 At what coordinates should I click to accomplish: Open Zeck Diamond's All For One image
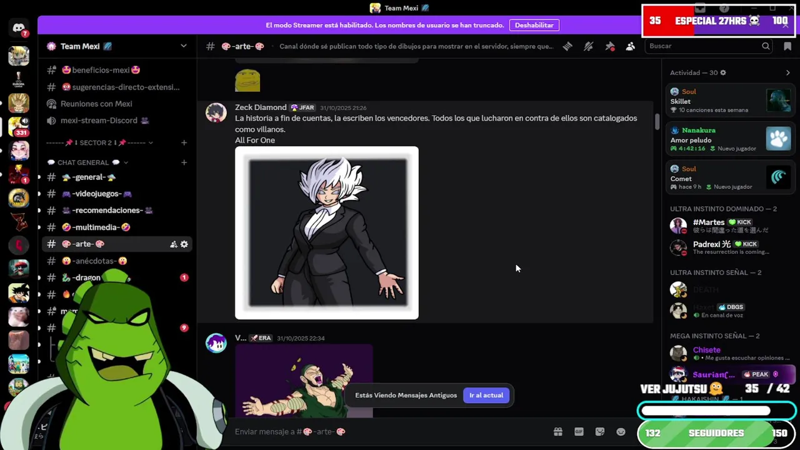(327, 233)
